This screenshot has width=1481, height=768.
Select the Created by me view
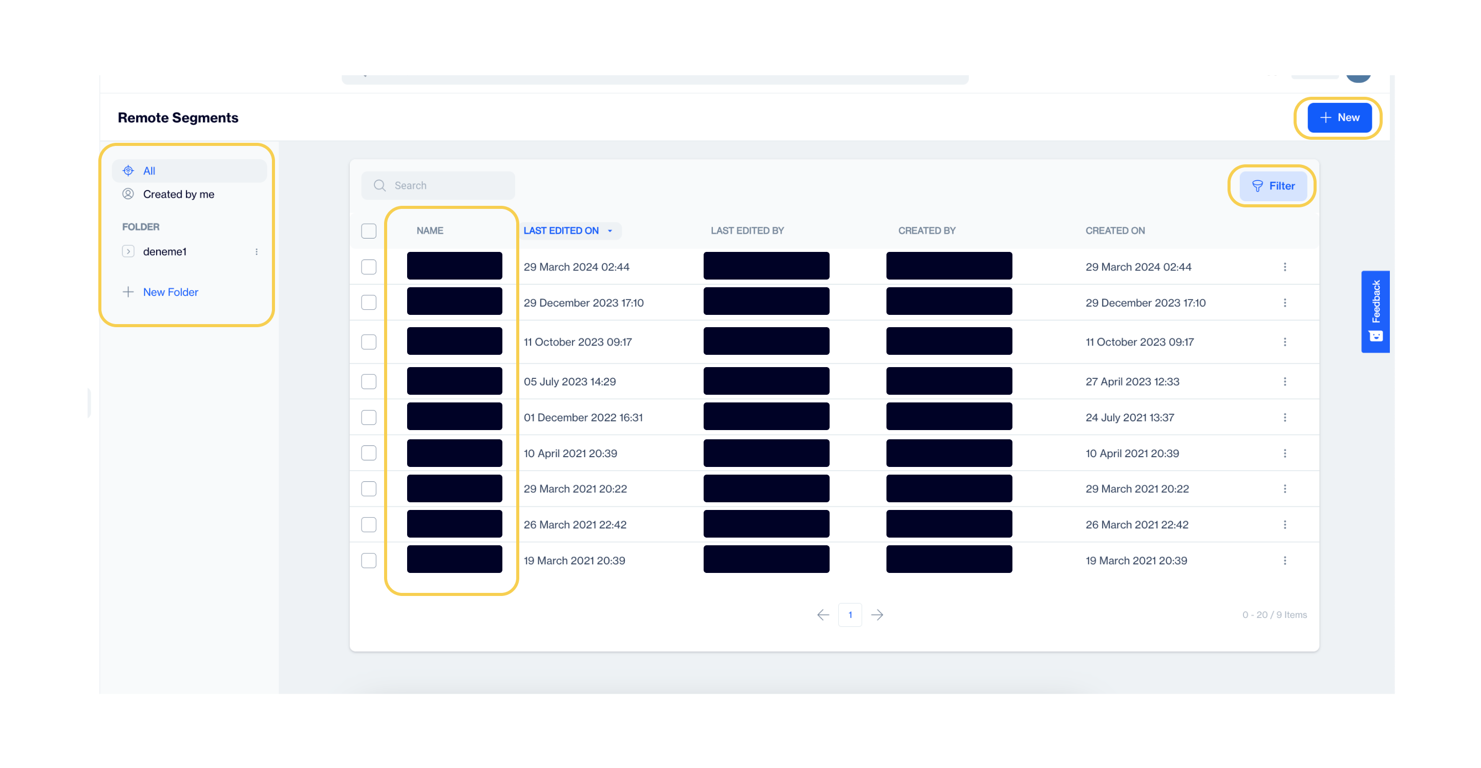[179, 194]
